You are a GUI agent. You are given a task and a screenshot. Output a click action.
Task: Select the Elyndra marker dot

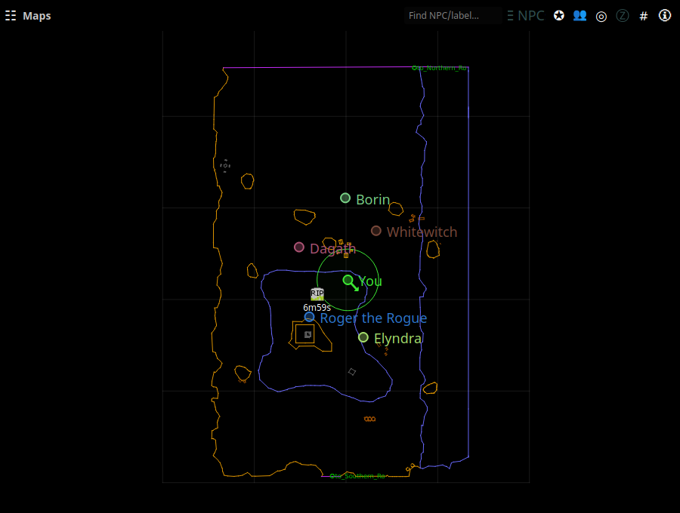click(363, 337)
